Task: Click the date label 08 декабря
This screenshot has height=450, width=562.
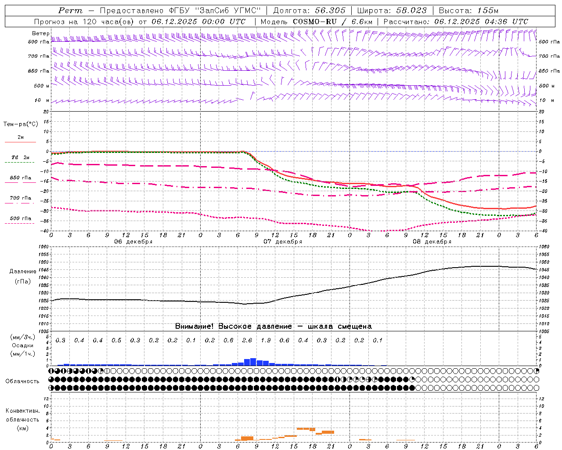Action: (x=432, y=242)
